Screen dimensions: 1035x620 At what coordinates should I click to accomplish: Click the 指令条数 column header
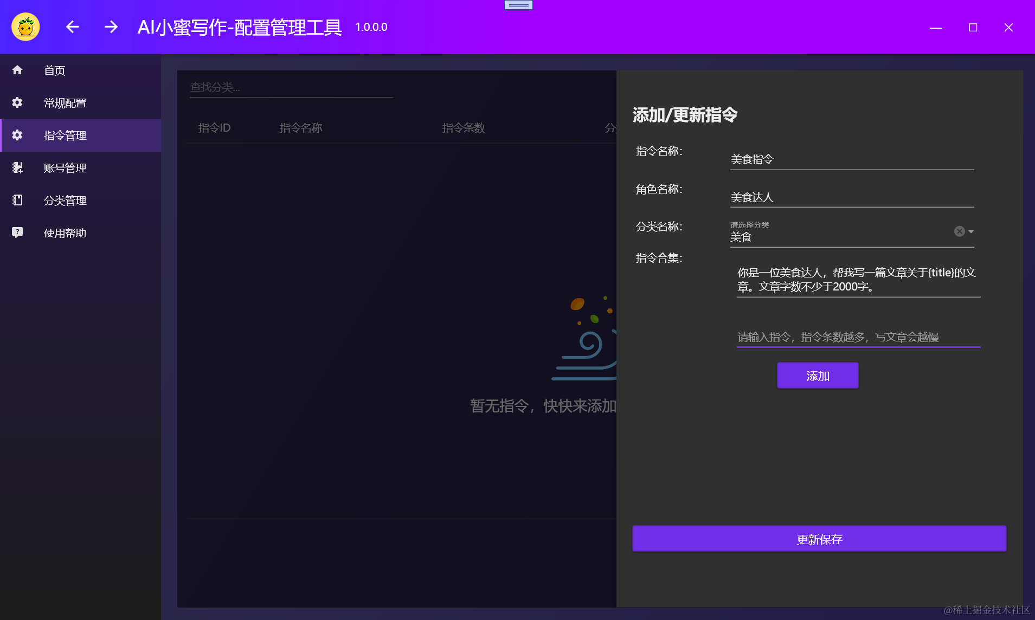pyautogui.click(x=464, y=128)
